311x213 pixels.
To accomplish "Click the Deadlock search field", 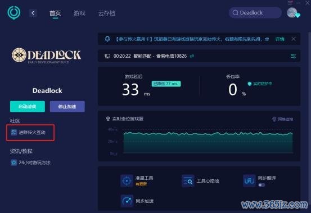I will 255,13.
